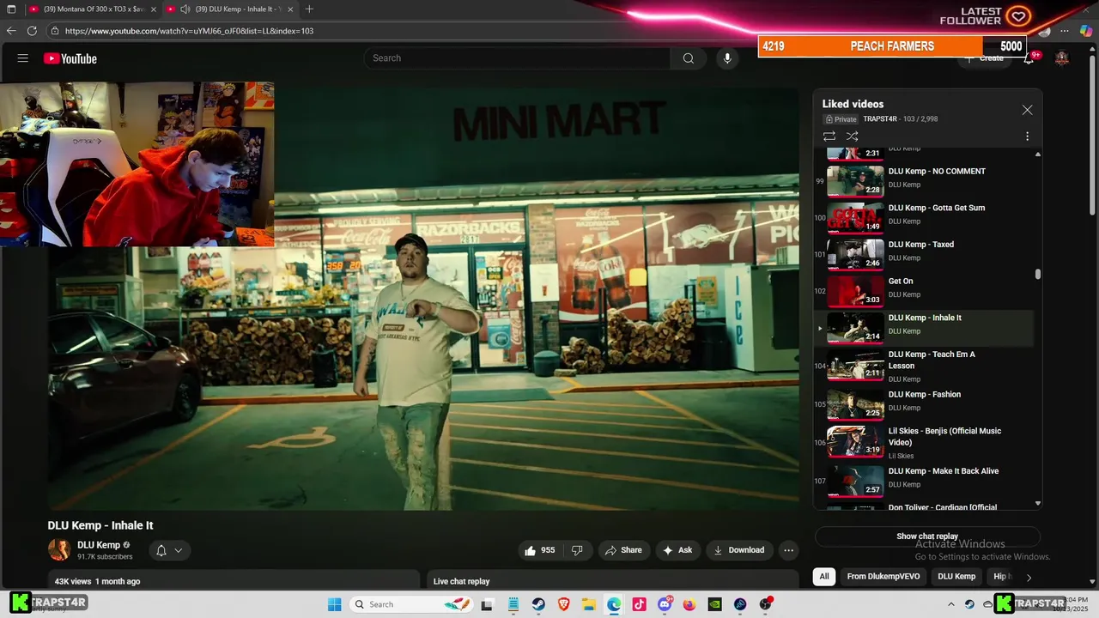Open DLU Kemp channel name link
The width and height of the screenshot is (1099, 618).
[99, 545]
